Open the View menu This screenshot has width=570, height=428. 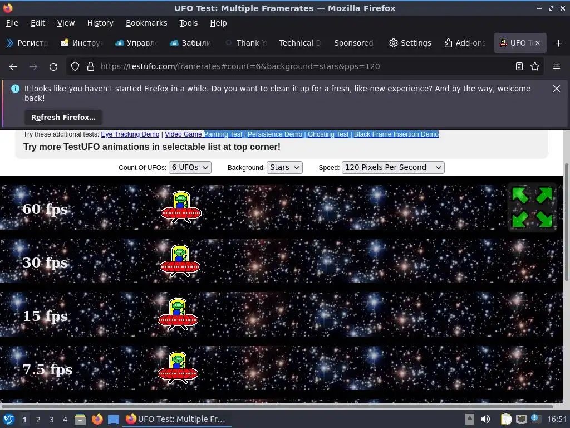point(66,23)
